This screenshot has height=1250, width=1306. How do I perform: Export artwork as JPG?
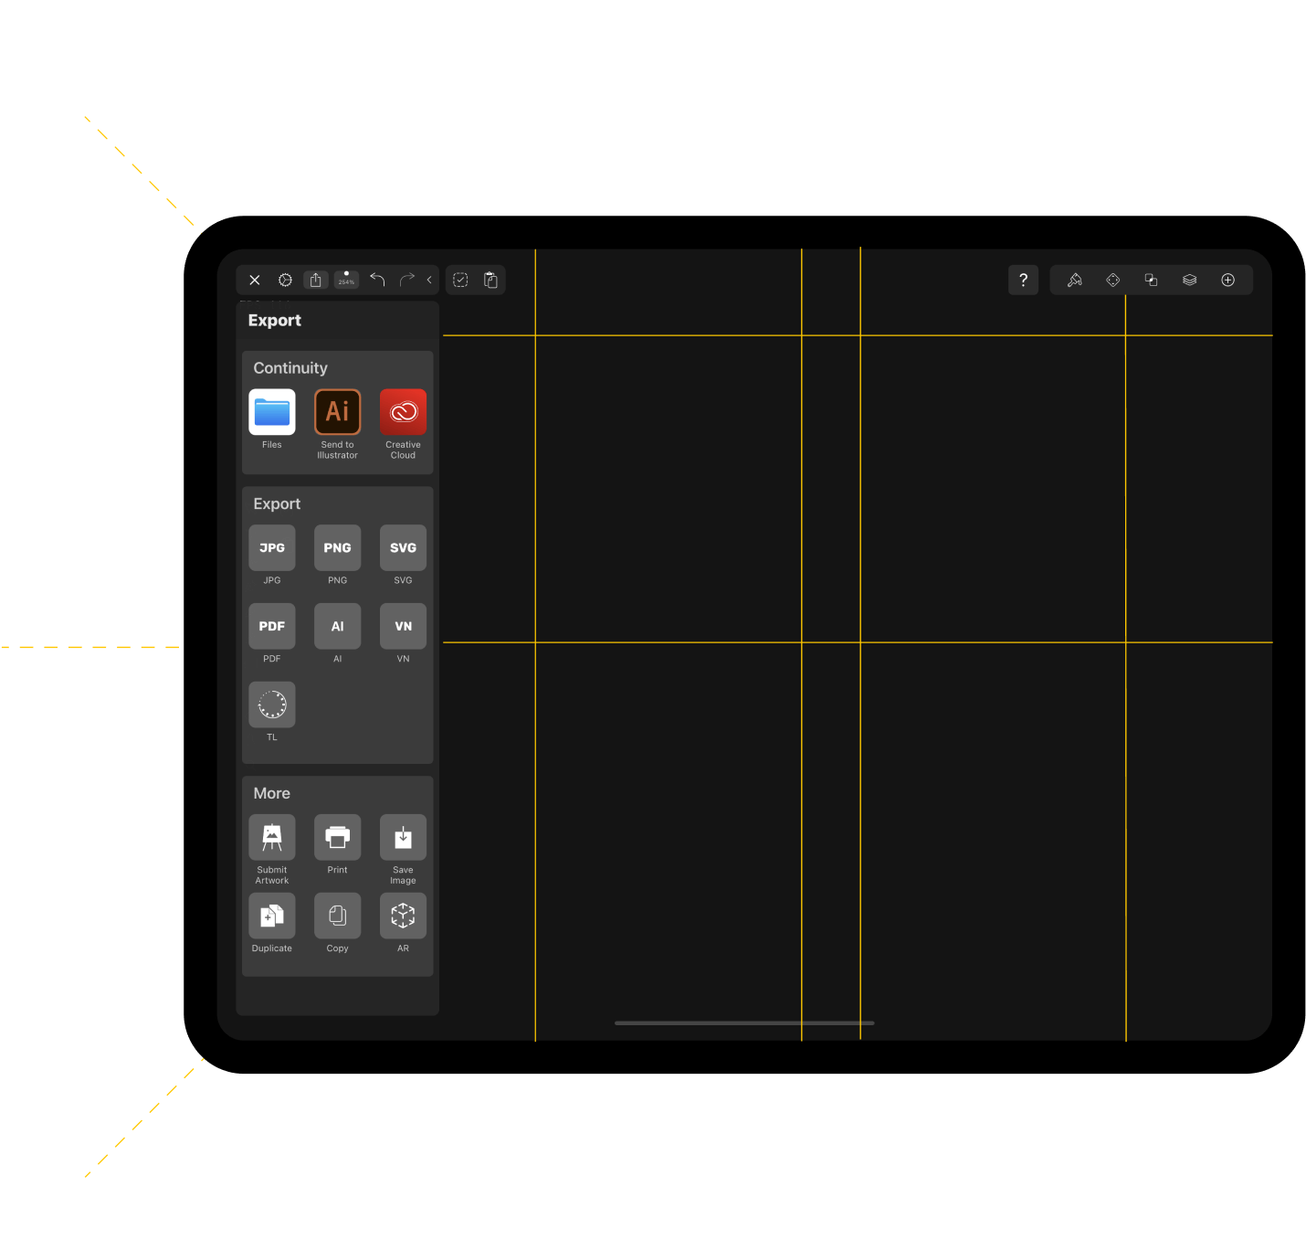[x=271, y=547]
